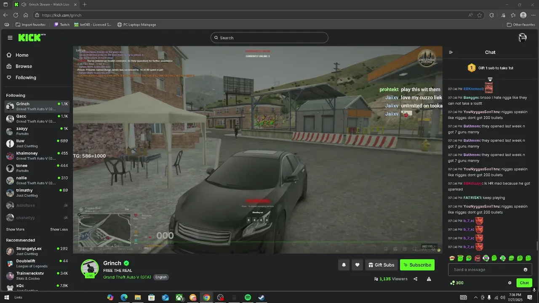539x303 pixels.
Task: Open tonee channel in Following list
Action: click(x=37, y=168)
